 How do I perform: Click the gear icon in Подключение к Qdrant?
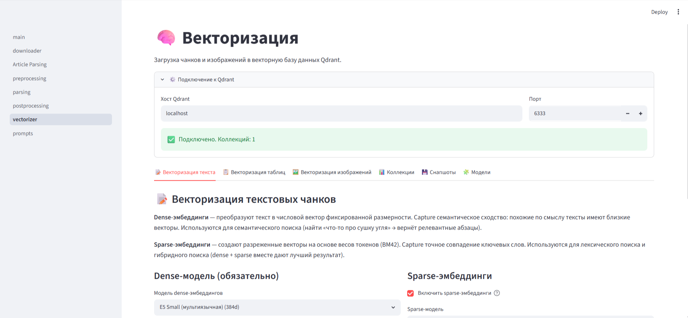172,79
